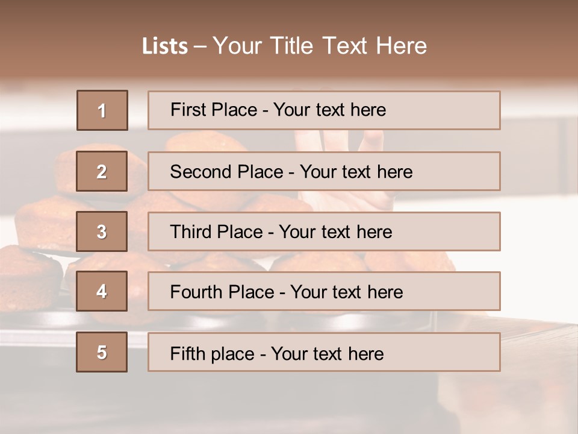
Task: Click the dash between Lists and Your Title
Action: pos(200,47)
